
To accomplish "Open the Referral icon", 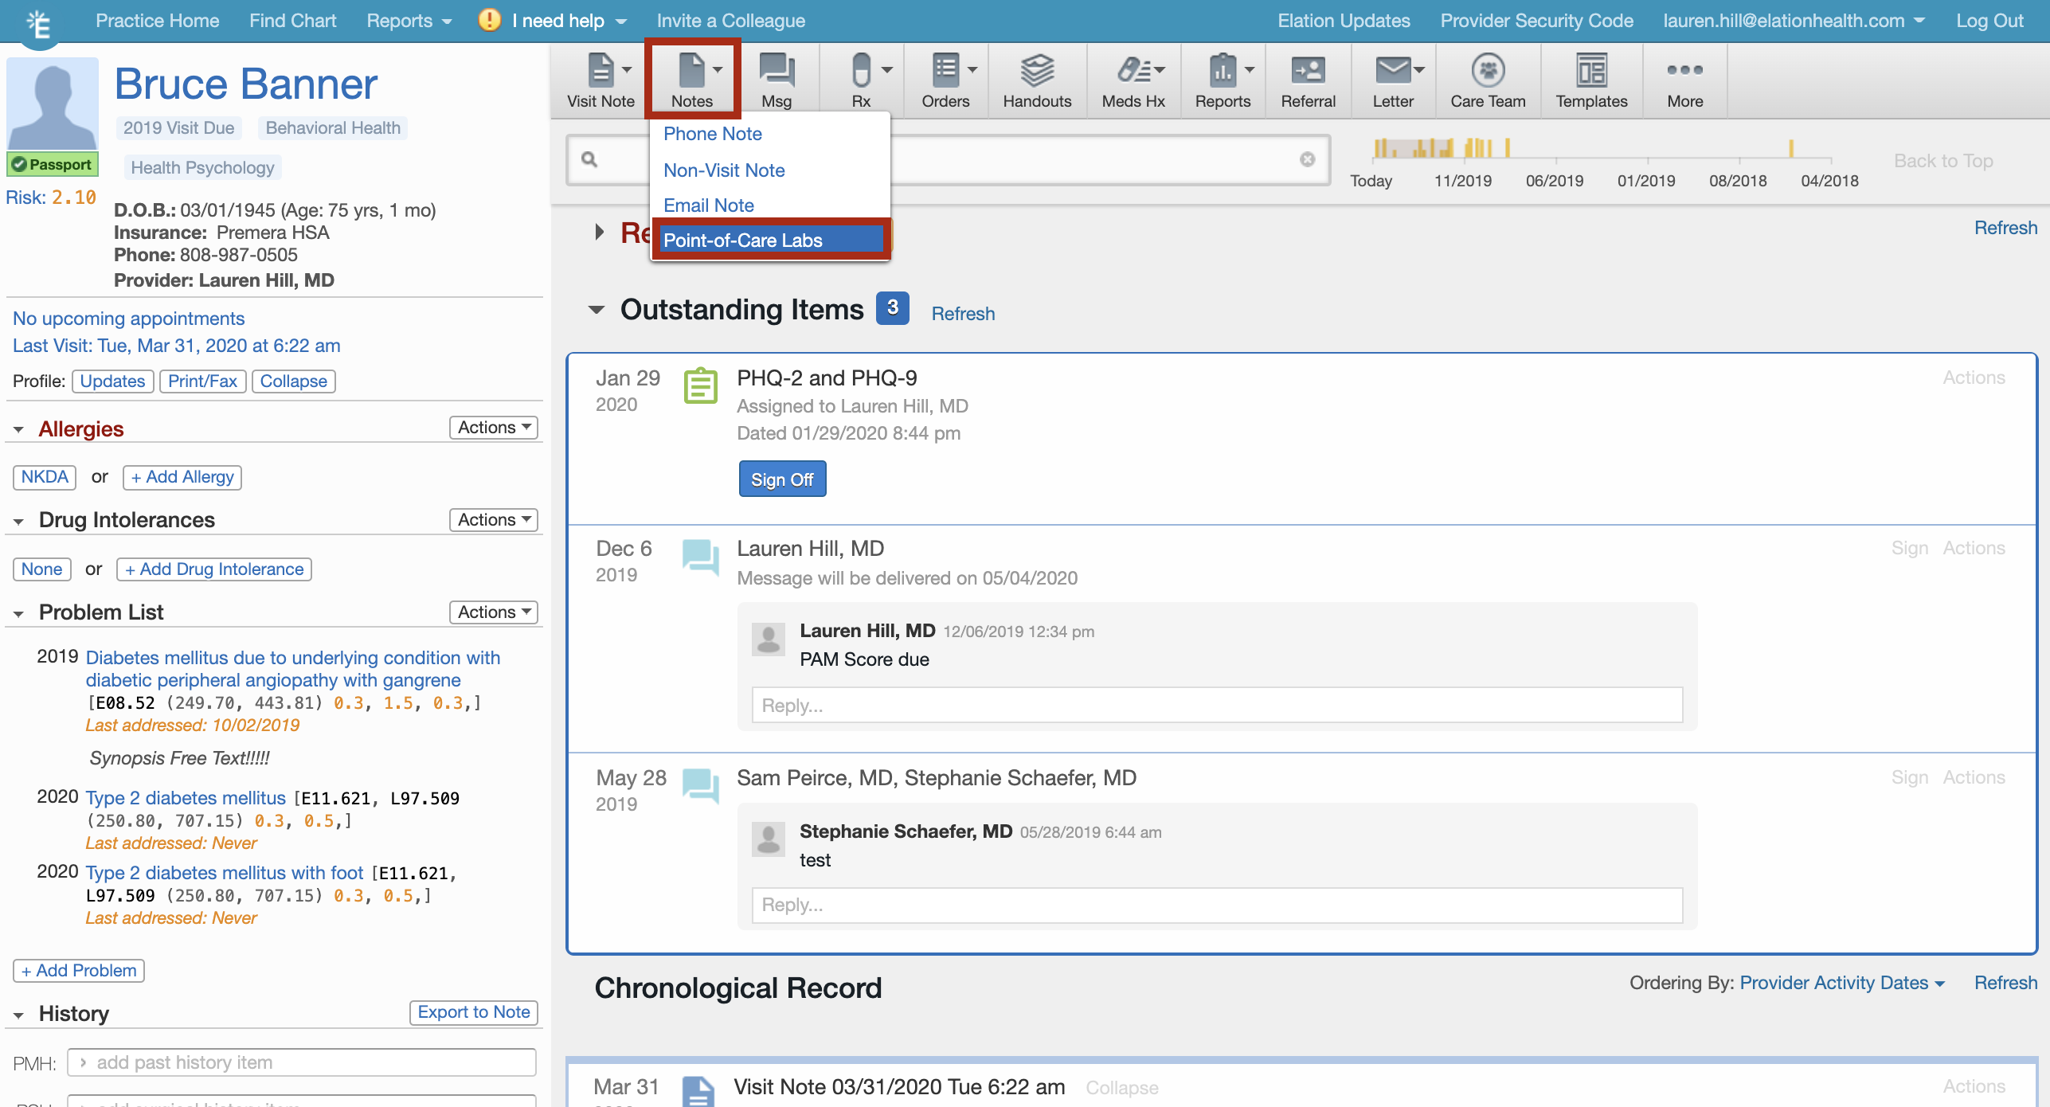I will (1307, 71).
